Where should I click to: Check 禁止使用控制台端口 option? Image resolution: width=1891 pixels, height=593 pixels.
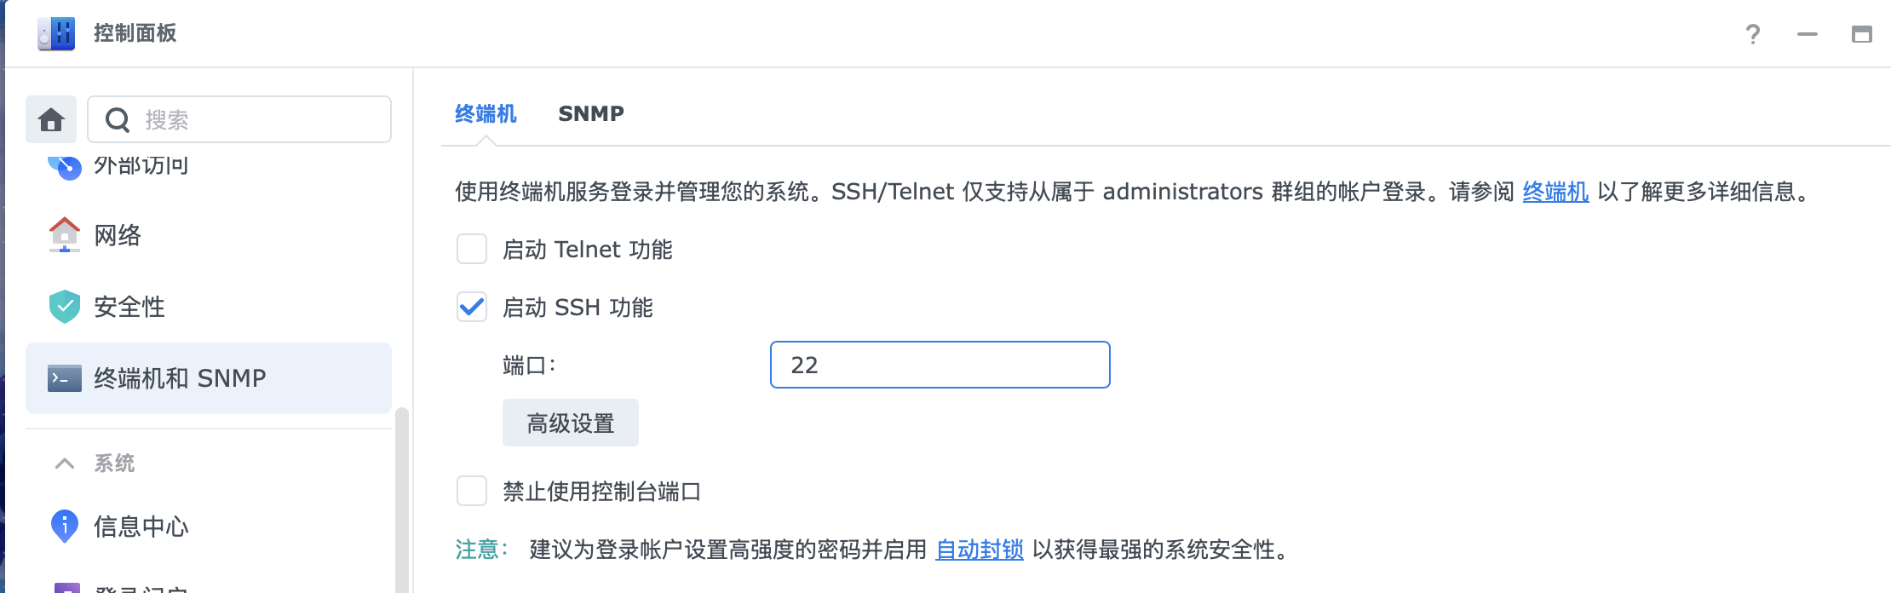pyautogui.click(x=469, y=491)
